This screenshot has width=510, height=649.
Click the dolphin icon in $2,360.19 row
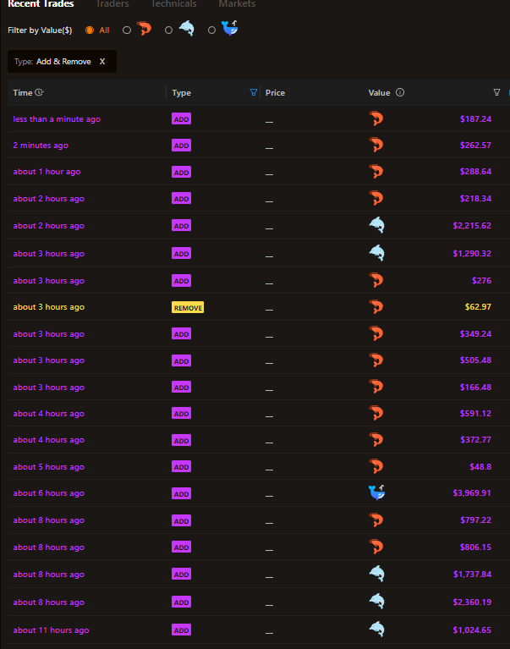click(377, 602)
